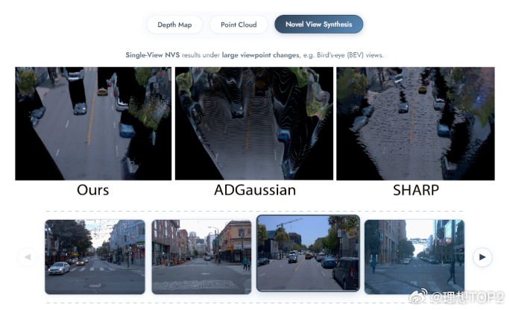
Task: Open the Point Cloud tab
Action: tap(239, 25)
